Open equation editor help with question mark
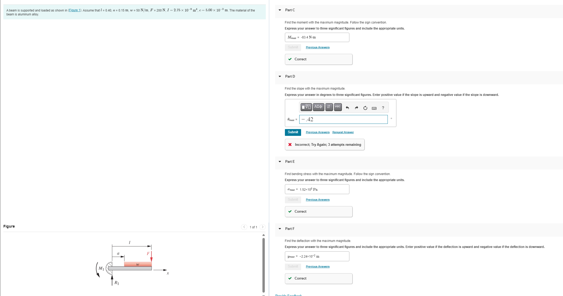The height and width of the screenshot is (296, 563). [383, 108]
